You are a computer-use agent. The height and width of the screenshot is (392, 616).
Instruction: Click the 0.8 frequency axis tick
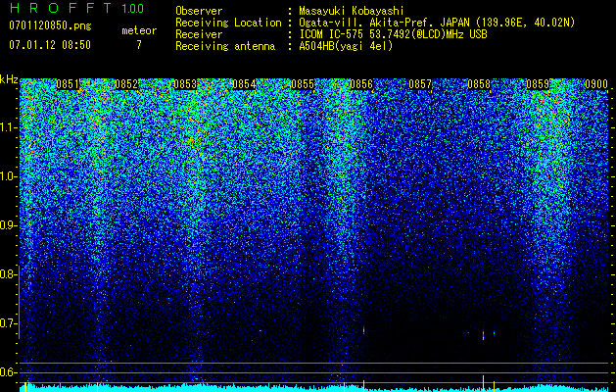(x=9, y=274)
